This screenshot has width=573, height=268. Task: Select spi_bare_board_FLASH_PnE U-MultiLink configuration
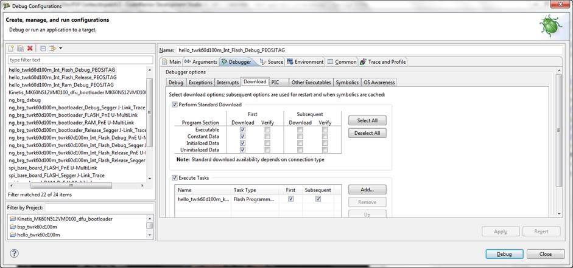pyautogui.click(x=52, y=168)
